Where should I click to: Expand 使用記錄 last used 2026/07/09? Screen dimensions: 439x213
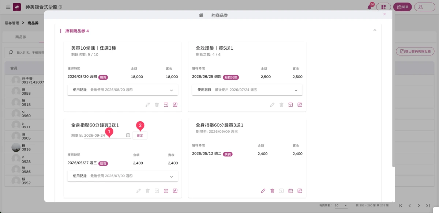[x=123, y=176]
